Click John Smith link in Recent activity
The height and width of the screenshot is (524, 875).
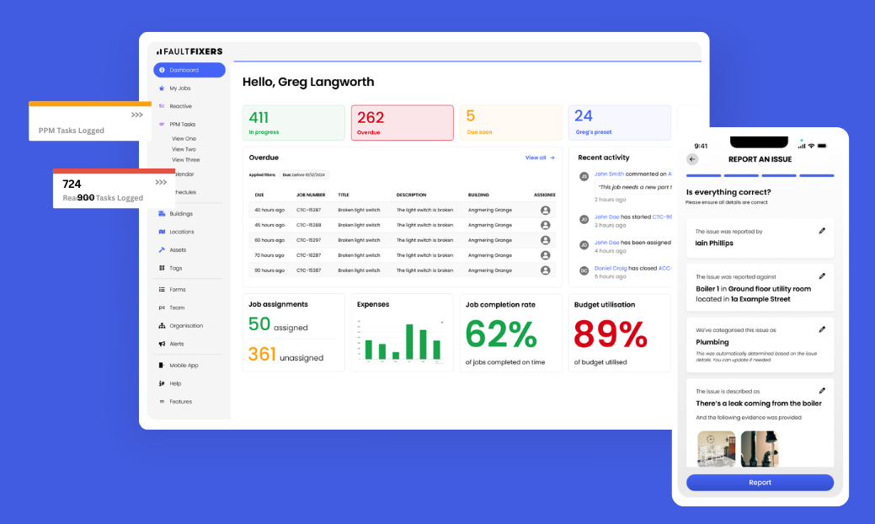pyautogui.click(x=609, y=174)
